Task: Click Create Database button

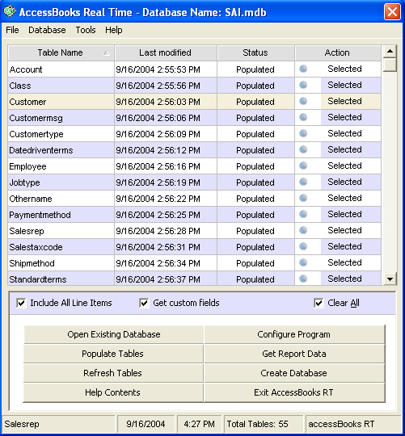Action: point(294,373)
